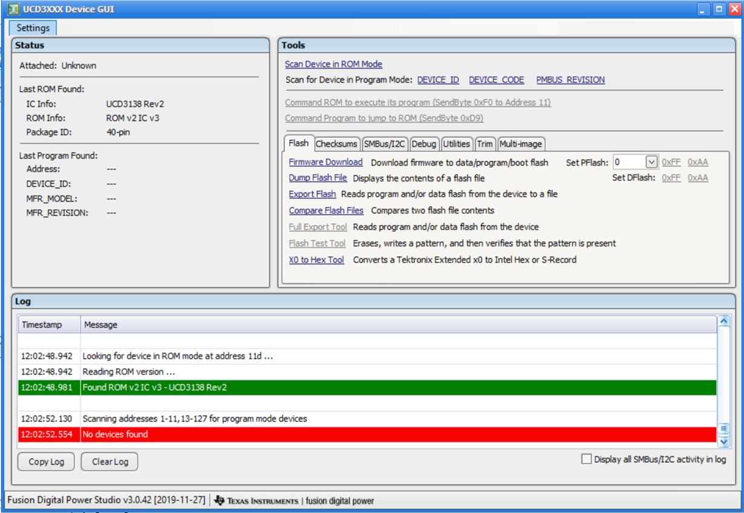Click the Copy Log button
Image resolution: width=744 pixels, height=513 pixels.
click(46, 462)
